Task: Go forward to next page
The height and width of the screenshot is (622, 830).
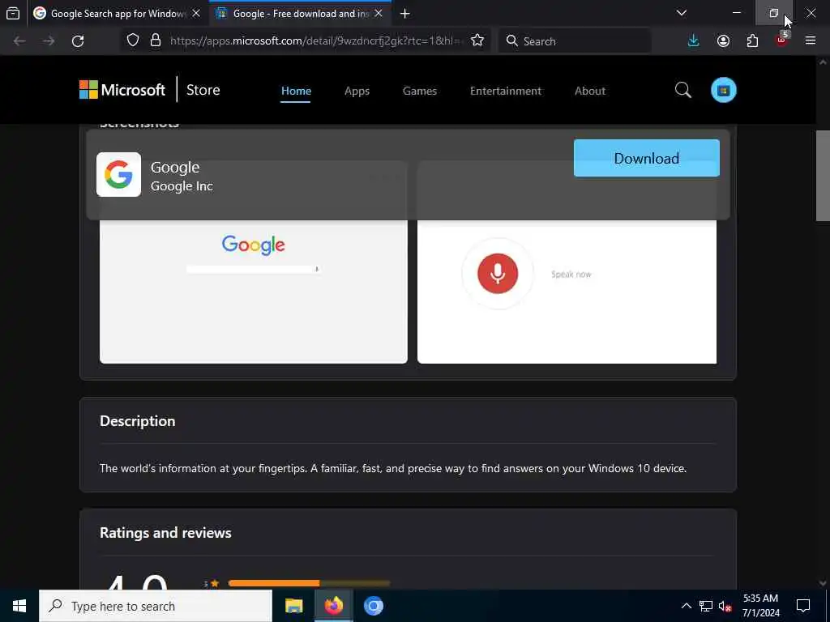Action: click(49, 40)
